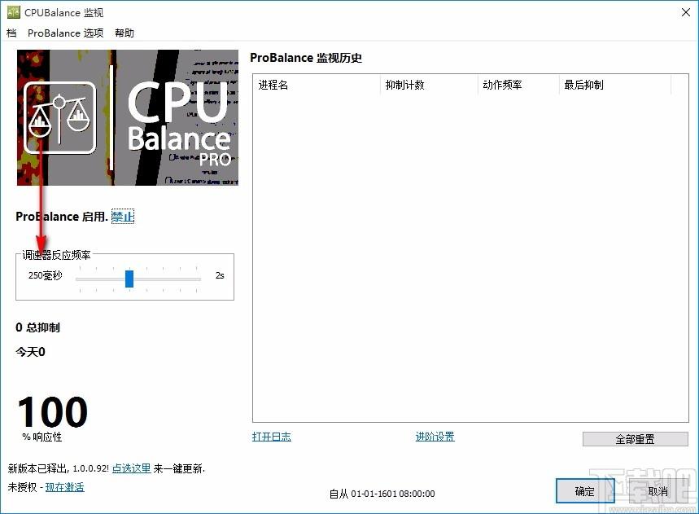699x514 pixels.
Task: Click the 取消 cancel button
Action: (x=658, y=491)
